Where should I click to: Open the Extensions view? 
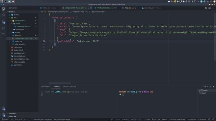click(3, 35)
